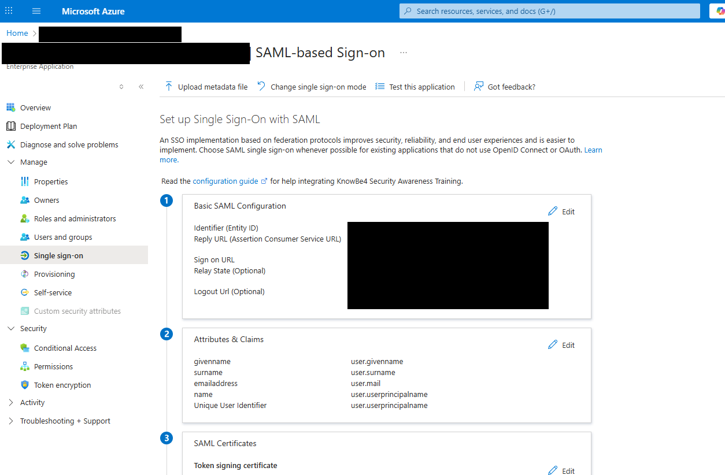Click the Overview icon in the sidebar
The width and height of the screenshot is (725, 475).
(x=10, y=107)
